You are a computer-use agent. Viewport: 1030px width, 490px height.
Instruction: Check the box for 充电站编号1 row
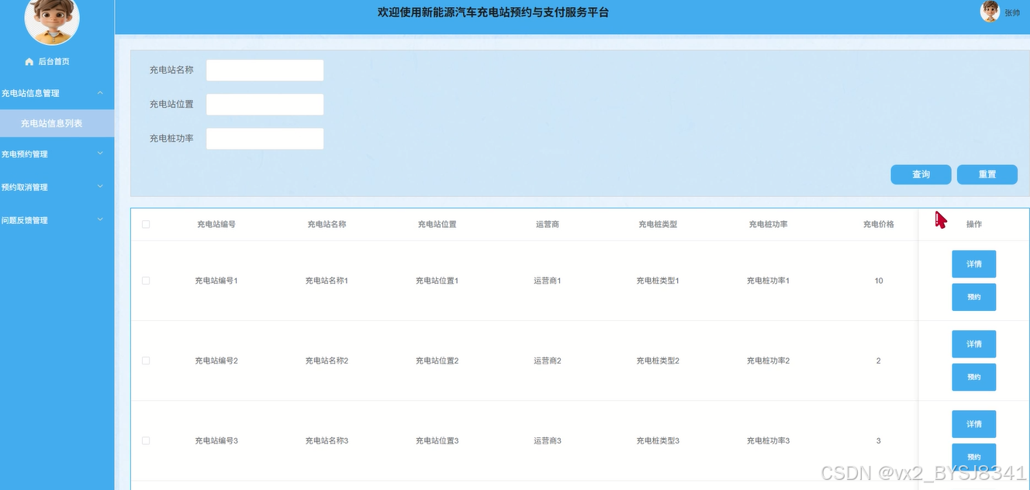pyautogui.click(x=146, y=281)
